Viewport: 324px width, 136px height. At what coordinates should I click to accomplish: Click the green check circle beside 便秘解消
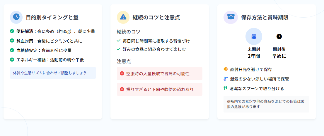point(12,31)
